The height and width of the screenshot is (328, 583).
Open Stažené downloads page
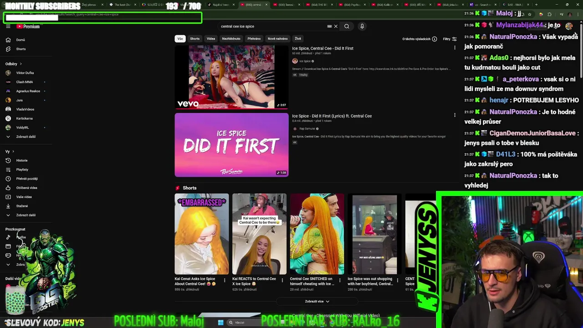coord(22,206)
